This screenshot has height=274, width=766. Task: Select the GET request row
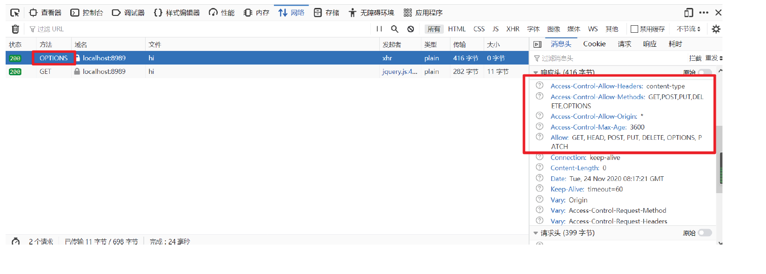(267, 72)
